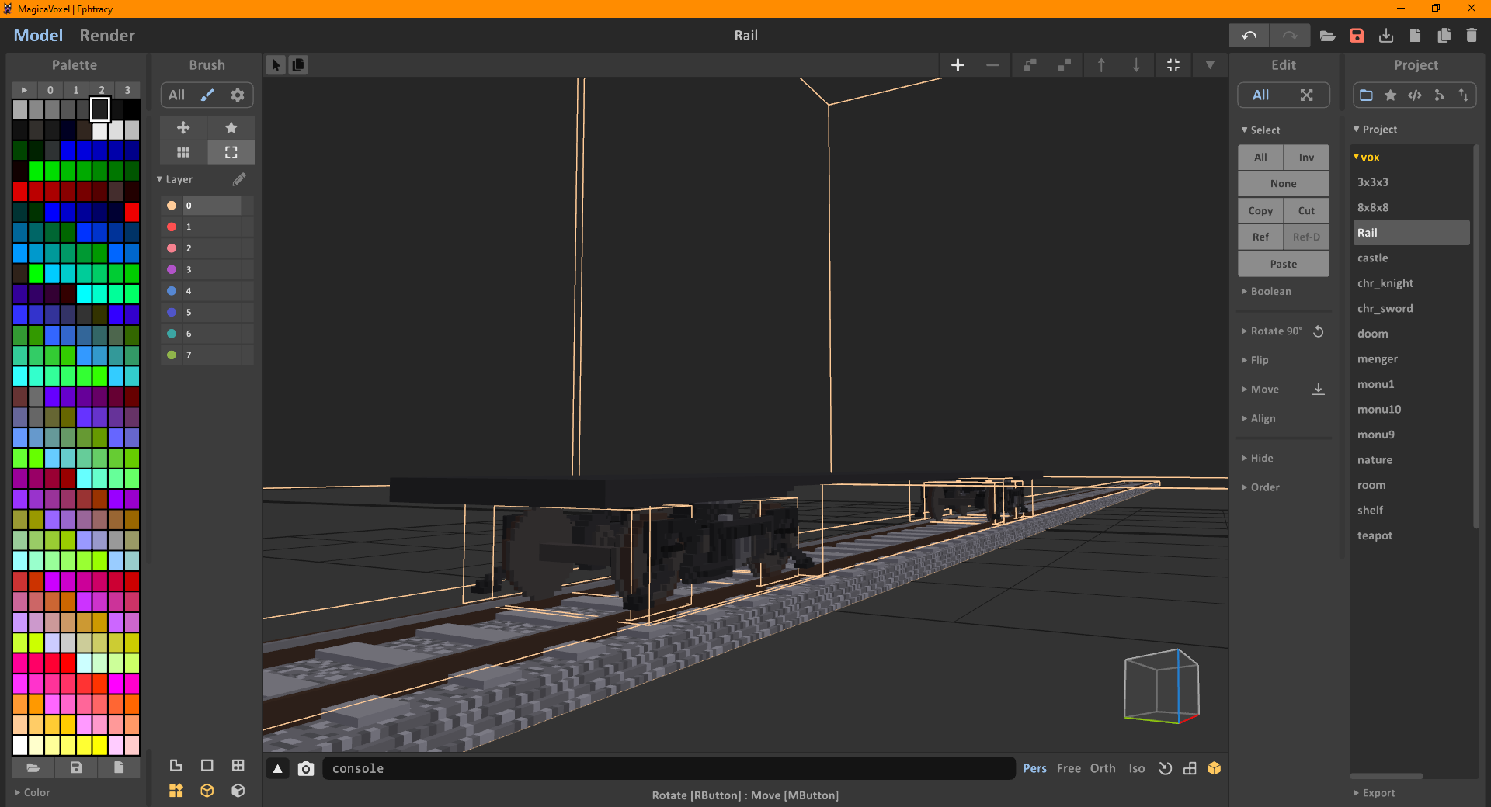Toggle visibility dot of layer 4
Screen dimensions: 1491x807
click(x=172, y=291)
